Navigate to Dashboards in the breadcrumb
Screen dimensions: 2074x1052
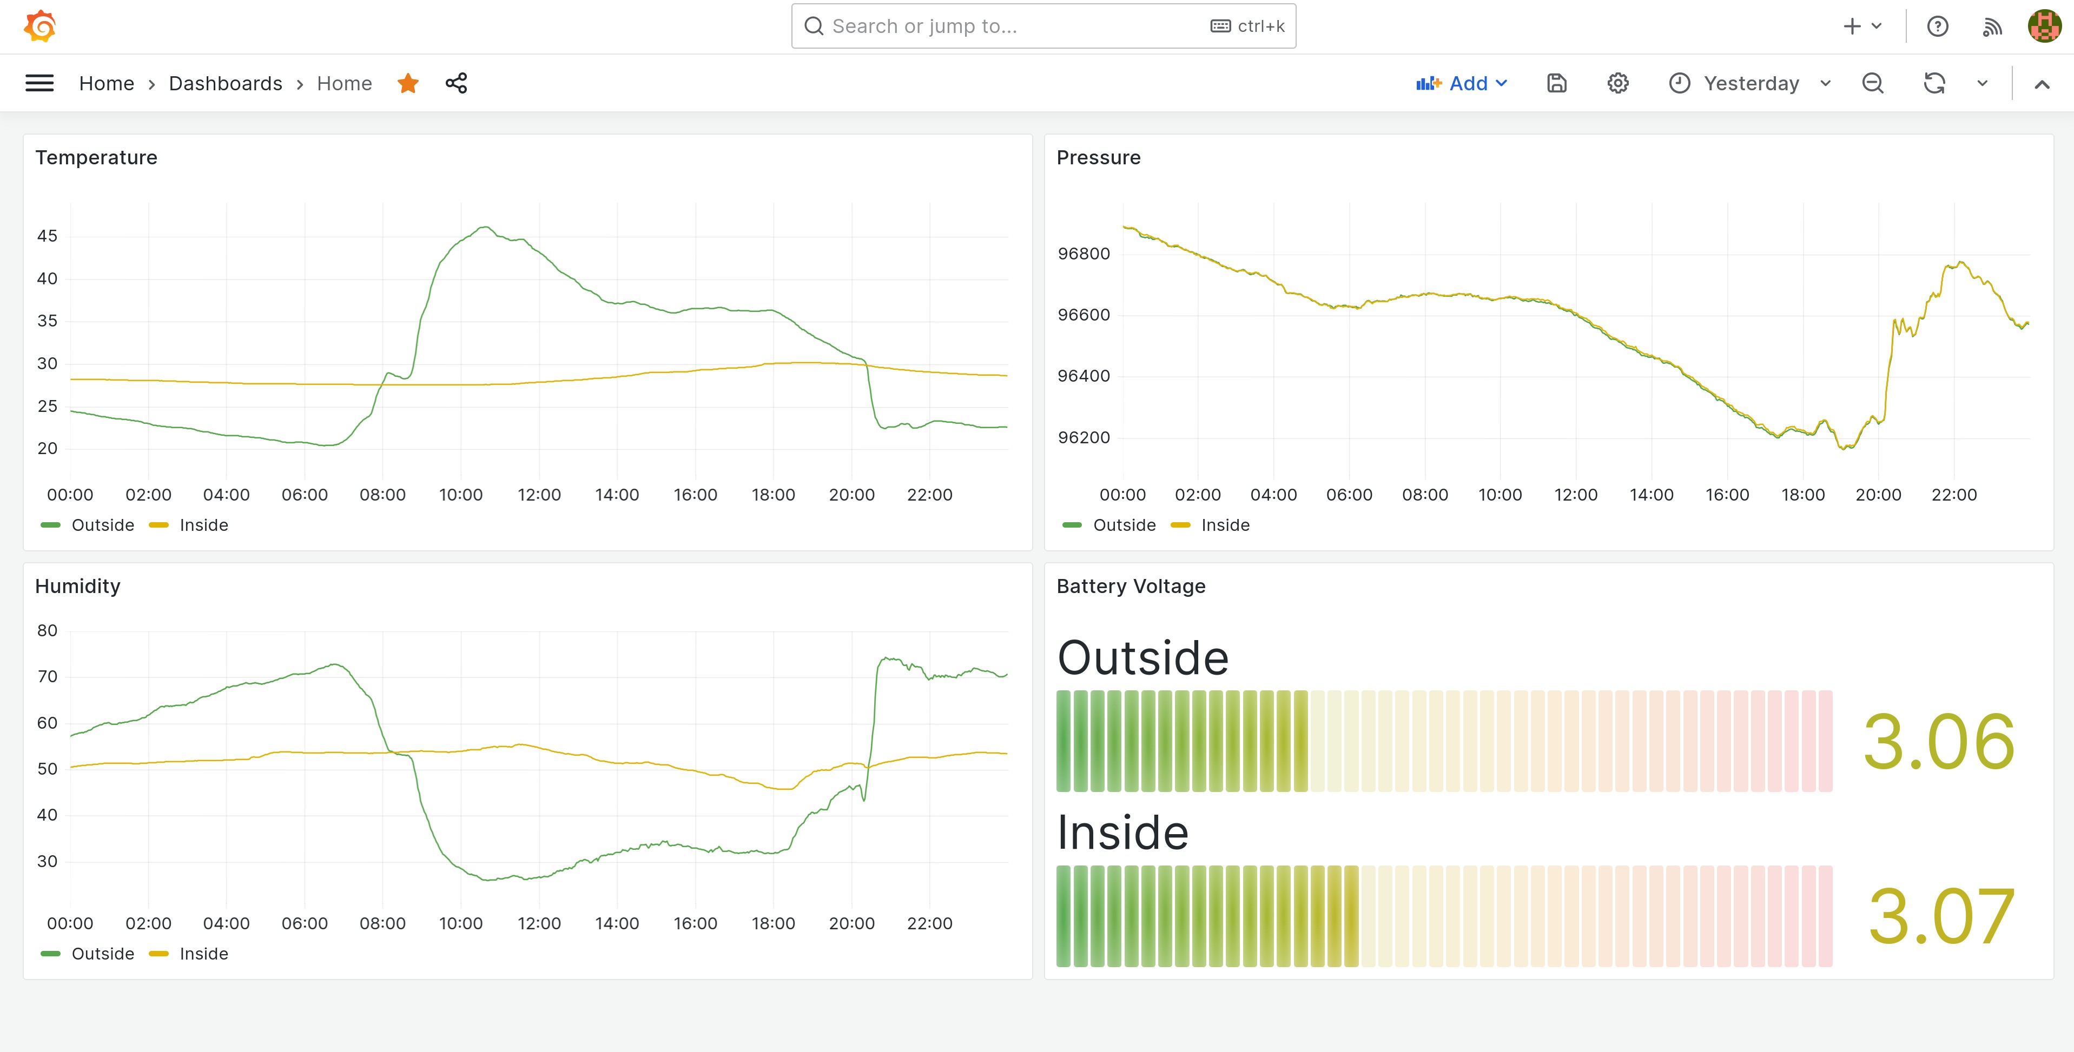pyautogui.click(x=226, y=83)
